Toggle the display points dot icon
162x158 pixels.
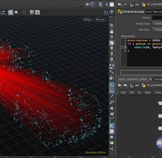click(x=112, y=85)
